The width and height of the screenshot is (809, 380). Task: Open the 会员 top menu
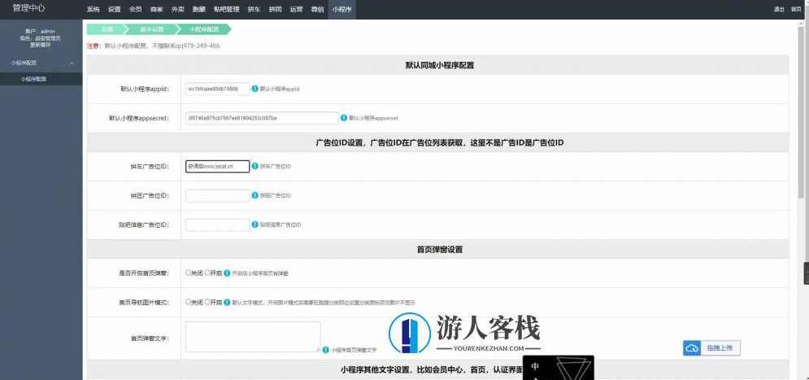136,9
